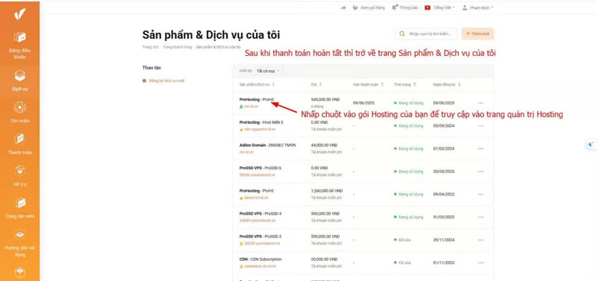The image size is (597, 281).
Task: Open the Addon Domain - DNSSEC TMVN service
Action: [x=267, y=145]
